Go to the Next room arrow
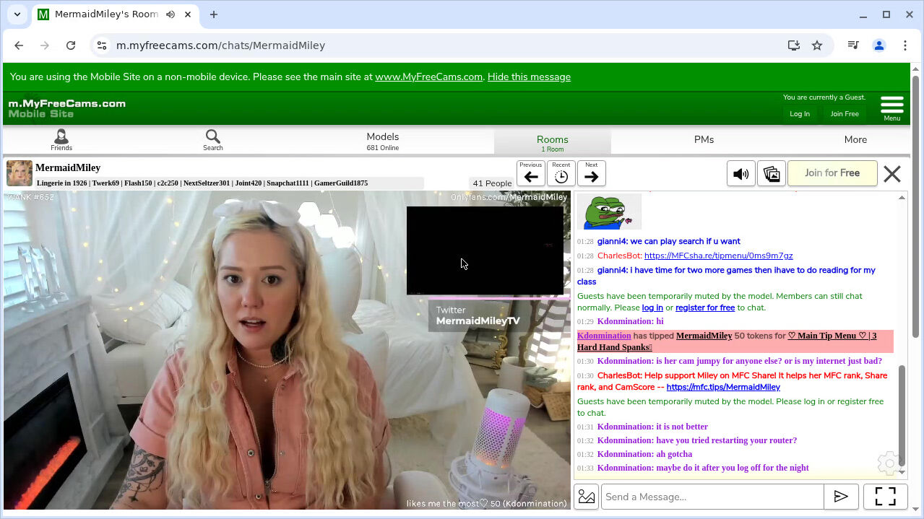Image resolution: width=924 pixels, height=519 pixels. coord(591,174)
